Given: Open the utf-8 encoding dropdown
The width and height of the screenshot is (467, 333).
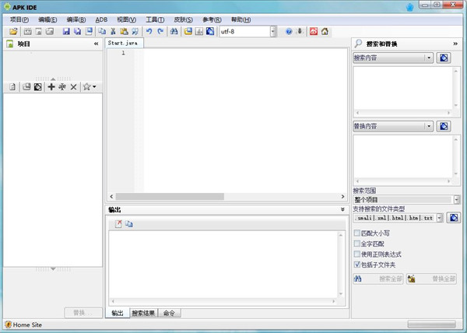Looking at the screenshot, I should click(x=273, y=31).
